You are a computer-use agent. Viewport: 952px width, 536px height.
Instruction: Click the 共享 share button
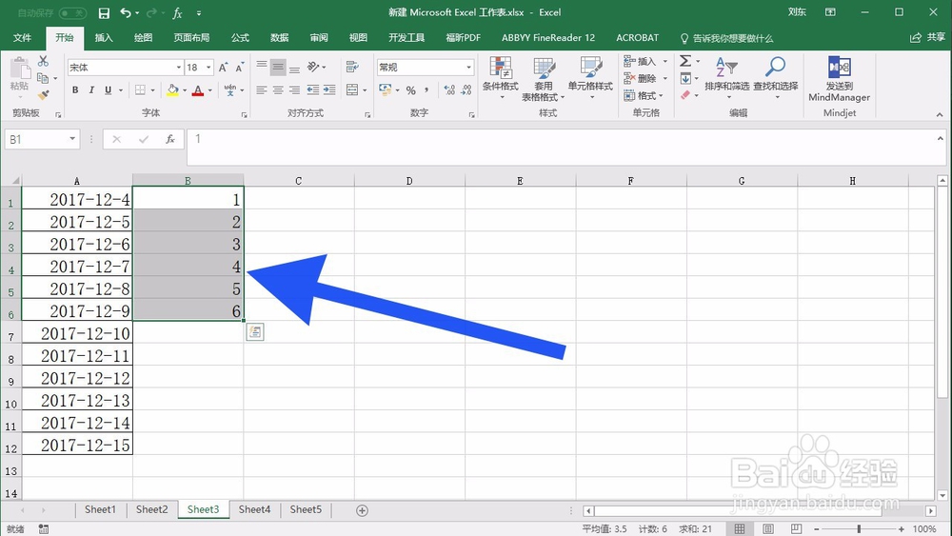[x=927, y=38]
